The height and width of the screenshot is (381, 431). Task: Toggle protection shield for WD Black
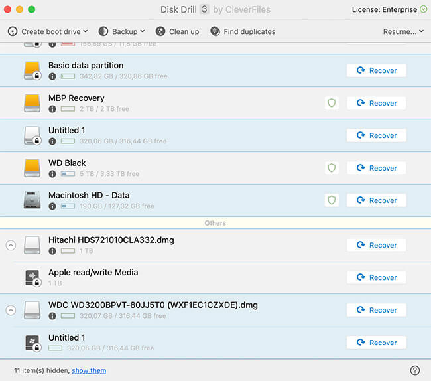pyautogui.click(x=332, y=168)
